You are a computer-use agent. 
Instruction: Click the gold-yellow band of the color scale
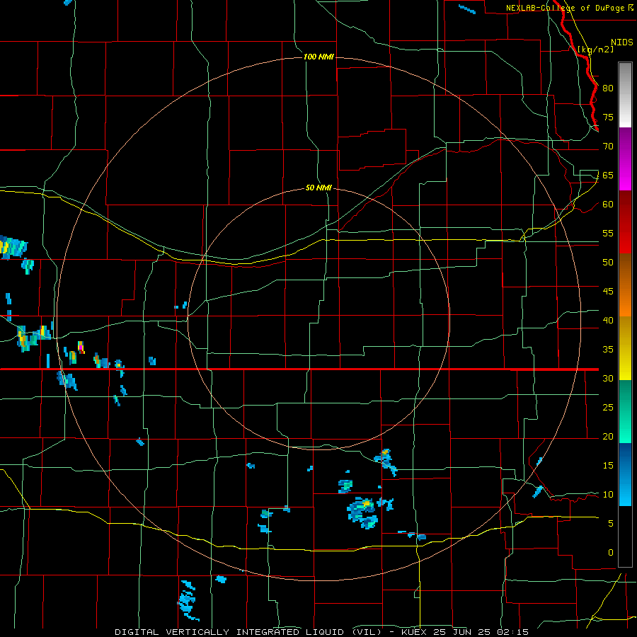[626, 348]
